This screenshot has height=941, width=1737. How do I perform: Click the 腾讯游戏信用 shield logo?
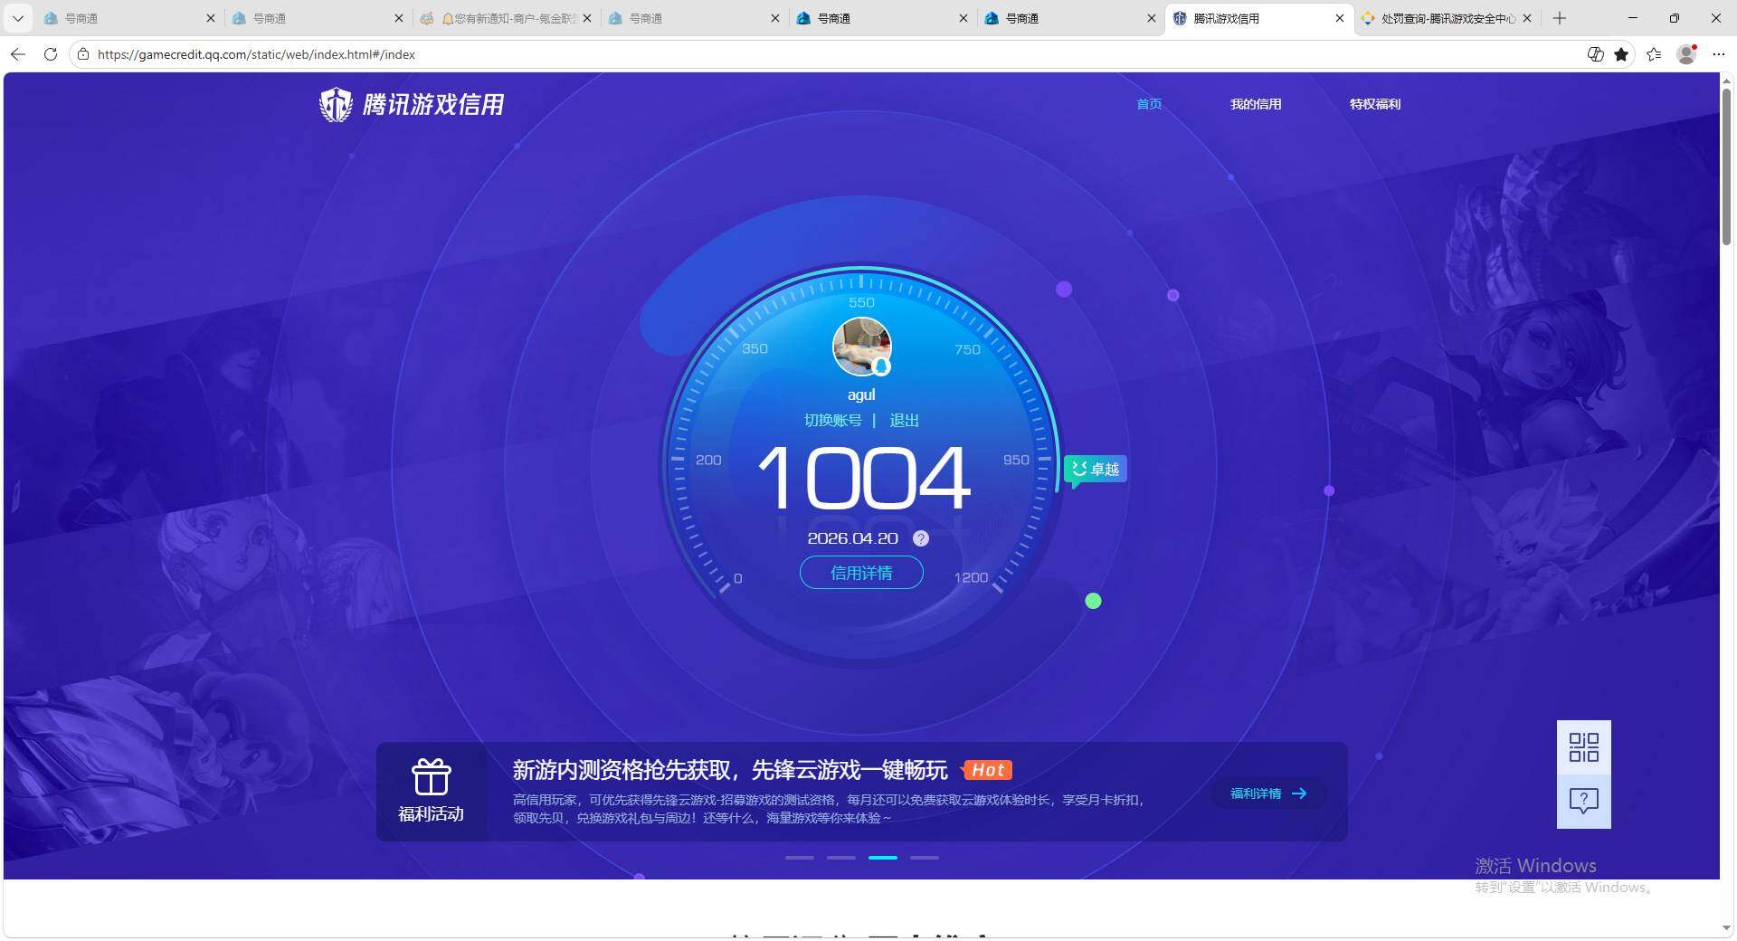coord(335,104)
